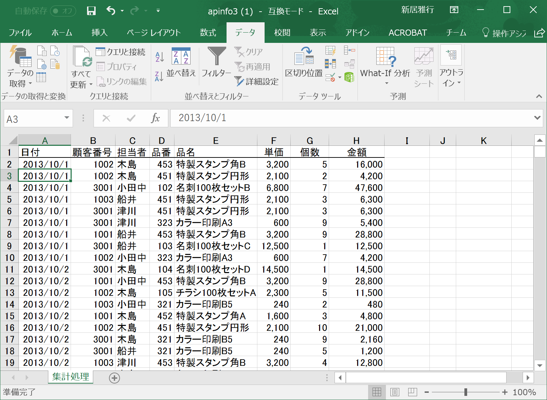Open the 数式 ribbon tab
547x400 pixels.
(x=208, y=33)
